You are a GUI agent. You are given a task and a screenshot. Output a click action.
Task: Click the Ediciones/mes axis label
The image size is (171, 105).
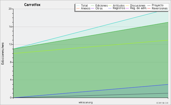3,54
